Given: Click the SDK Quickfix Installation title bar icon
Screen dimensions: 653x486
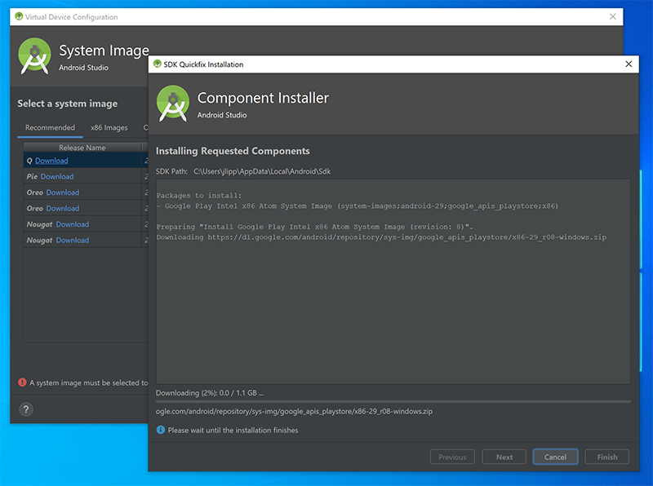Looking at the screenshot, I should pos(158,64).
